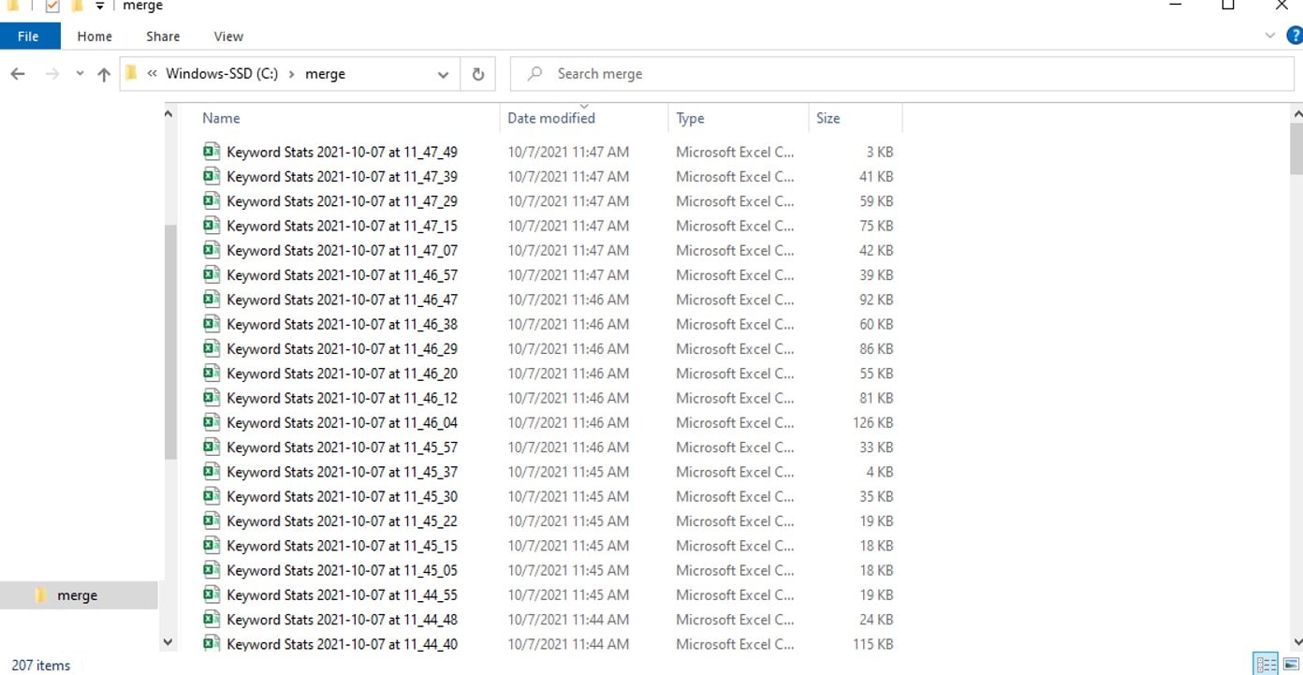Click the Search merge box

pyautogui.click(x=902, y=74)
